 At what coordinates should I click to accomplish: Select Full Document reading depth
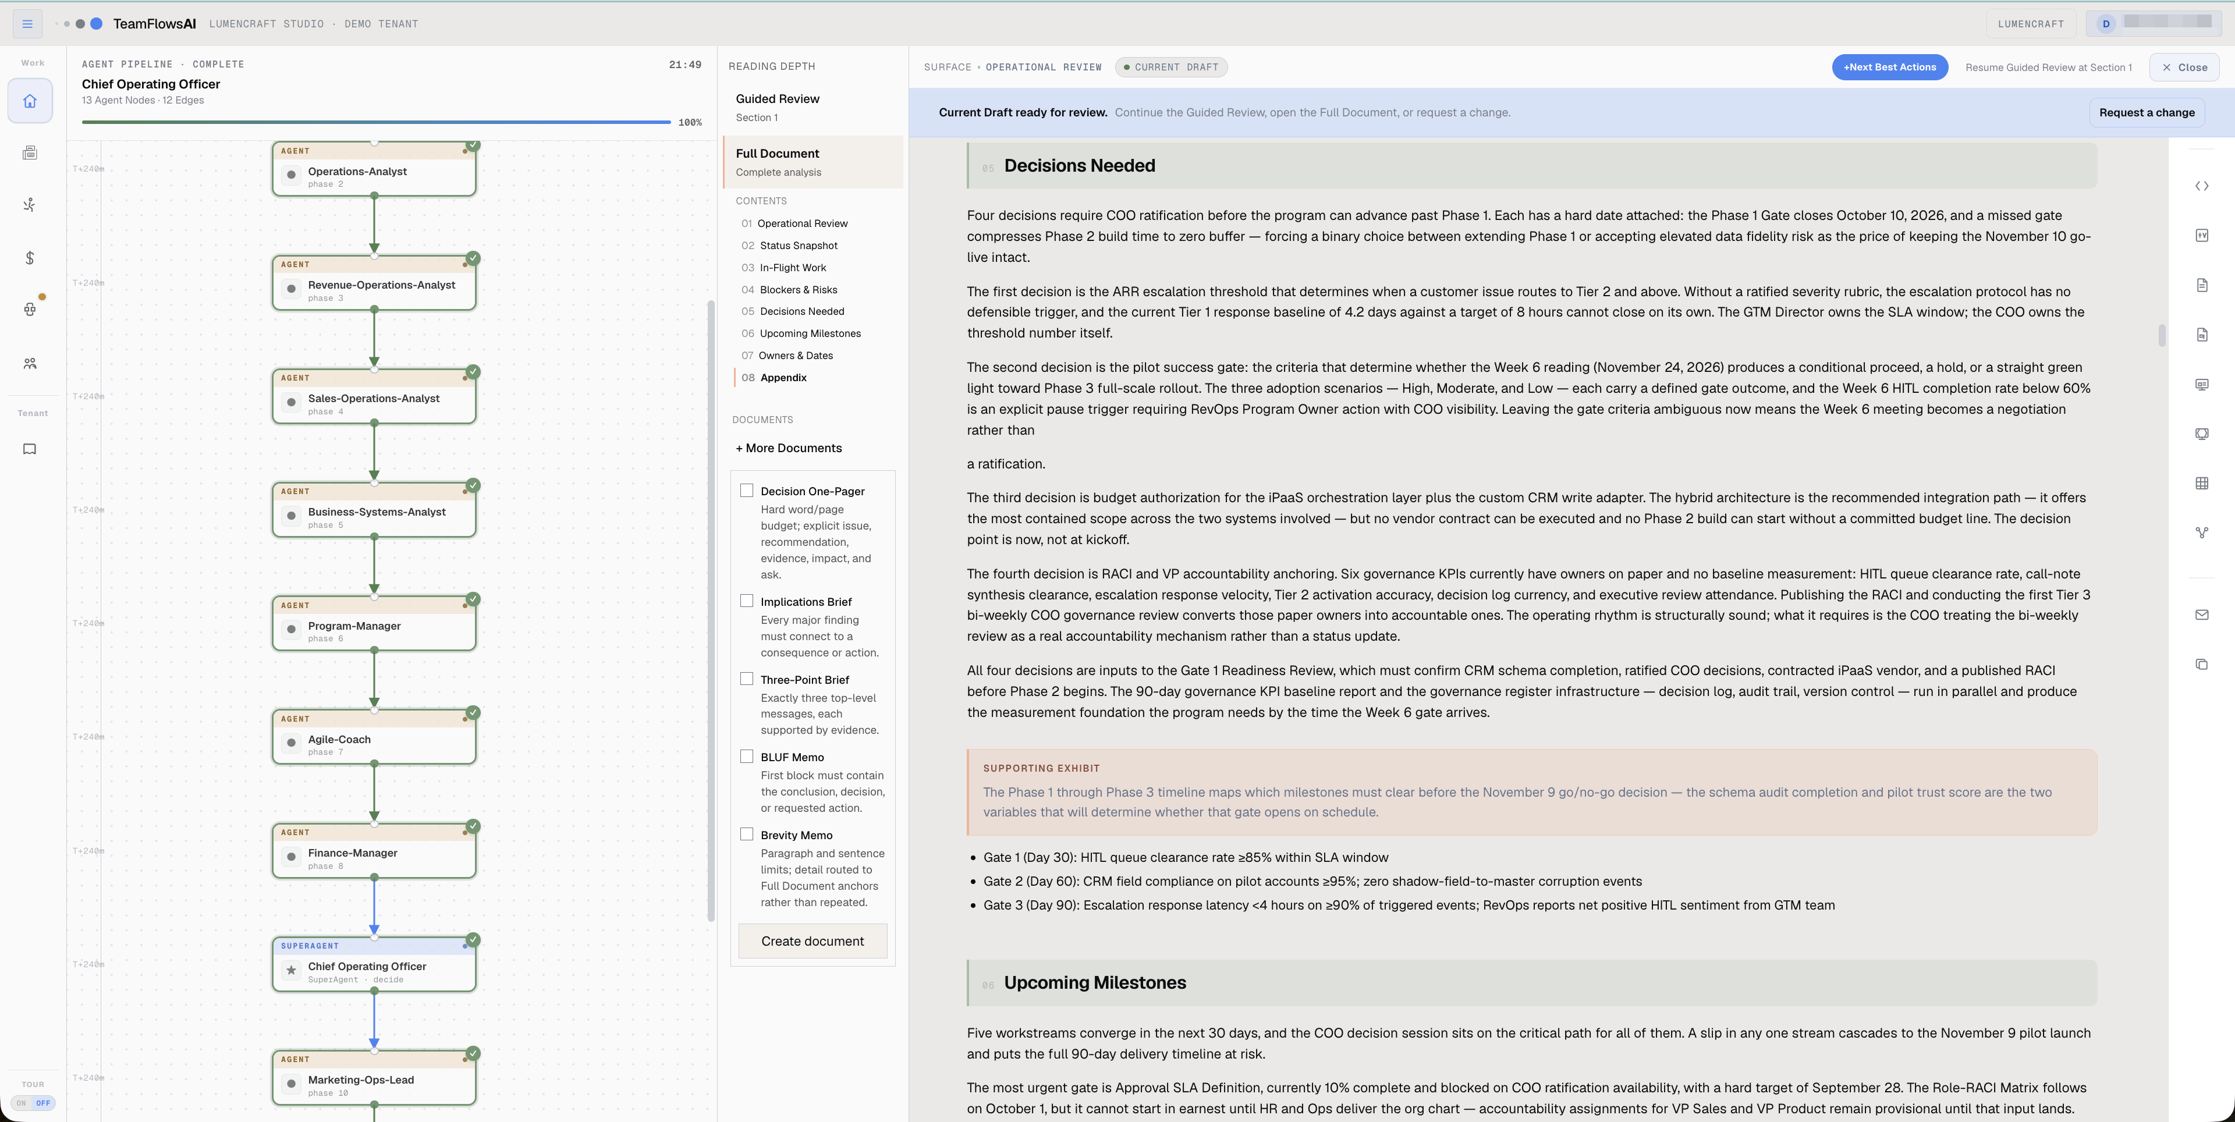(x=813, y=161)
